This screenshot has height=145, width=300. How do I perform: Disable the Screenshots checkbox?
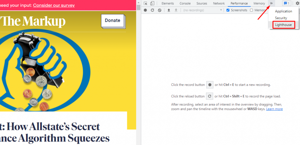pyautogui.click(x=228, y=10)
